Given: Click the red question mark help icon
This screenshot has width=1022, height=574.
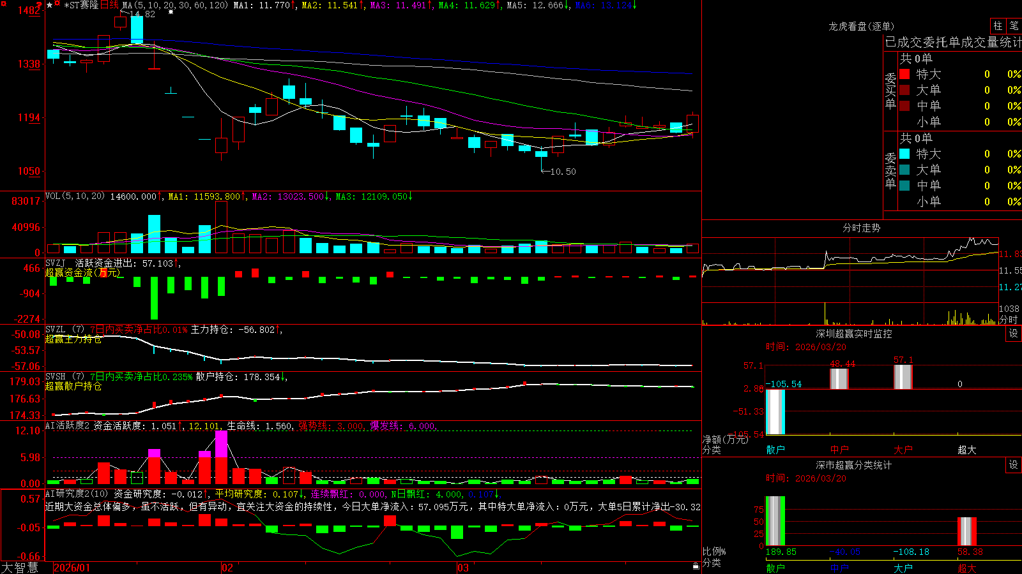Looking at the screenshot, I should click(x=39, y=4).
